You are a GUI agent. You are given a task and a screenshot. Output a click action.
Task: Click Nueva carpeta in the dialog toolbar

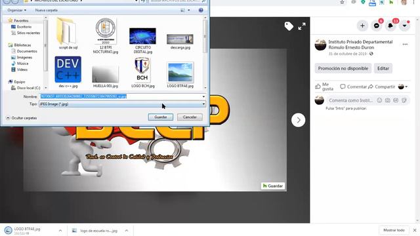(47, 10)
